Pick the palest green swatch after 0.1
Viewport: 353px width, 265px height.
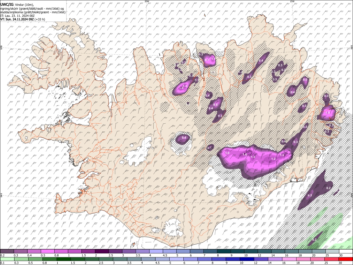(7, 259)
